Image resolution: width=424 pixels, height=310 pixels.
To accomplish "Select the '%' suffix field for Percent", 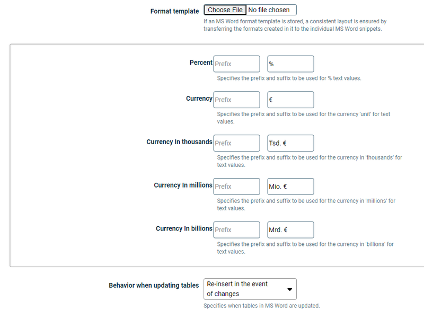I will pos(290,64).
